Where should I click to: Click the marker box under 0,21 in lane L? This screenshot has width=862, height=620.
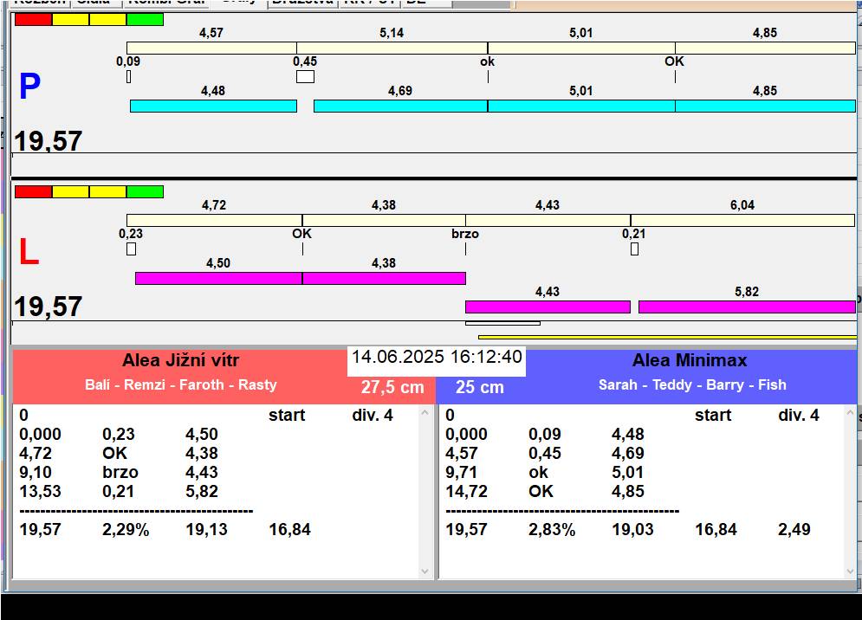(x=634, y=249)
